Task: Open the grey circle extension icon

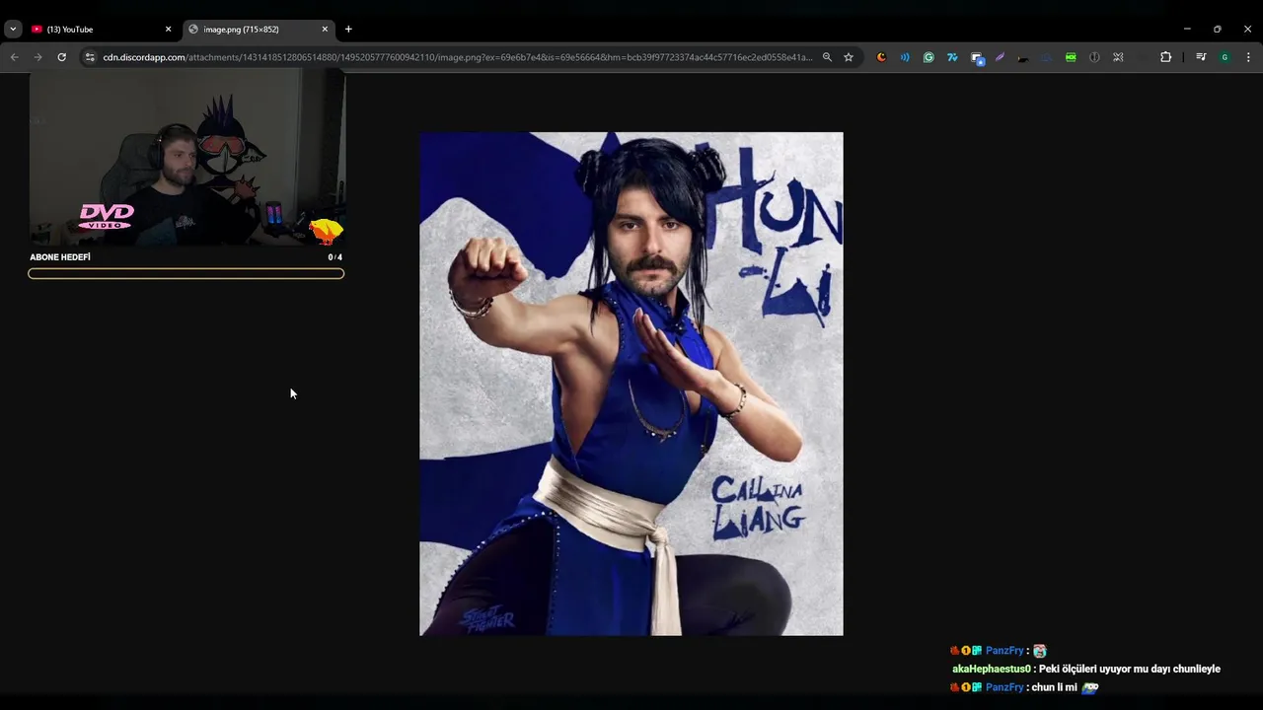Action: pos(1094,57)
